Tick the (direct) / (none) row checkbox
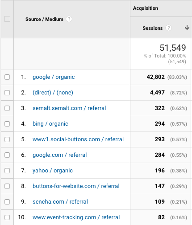 pyautogui.click(x=7, y=93)
